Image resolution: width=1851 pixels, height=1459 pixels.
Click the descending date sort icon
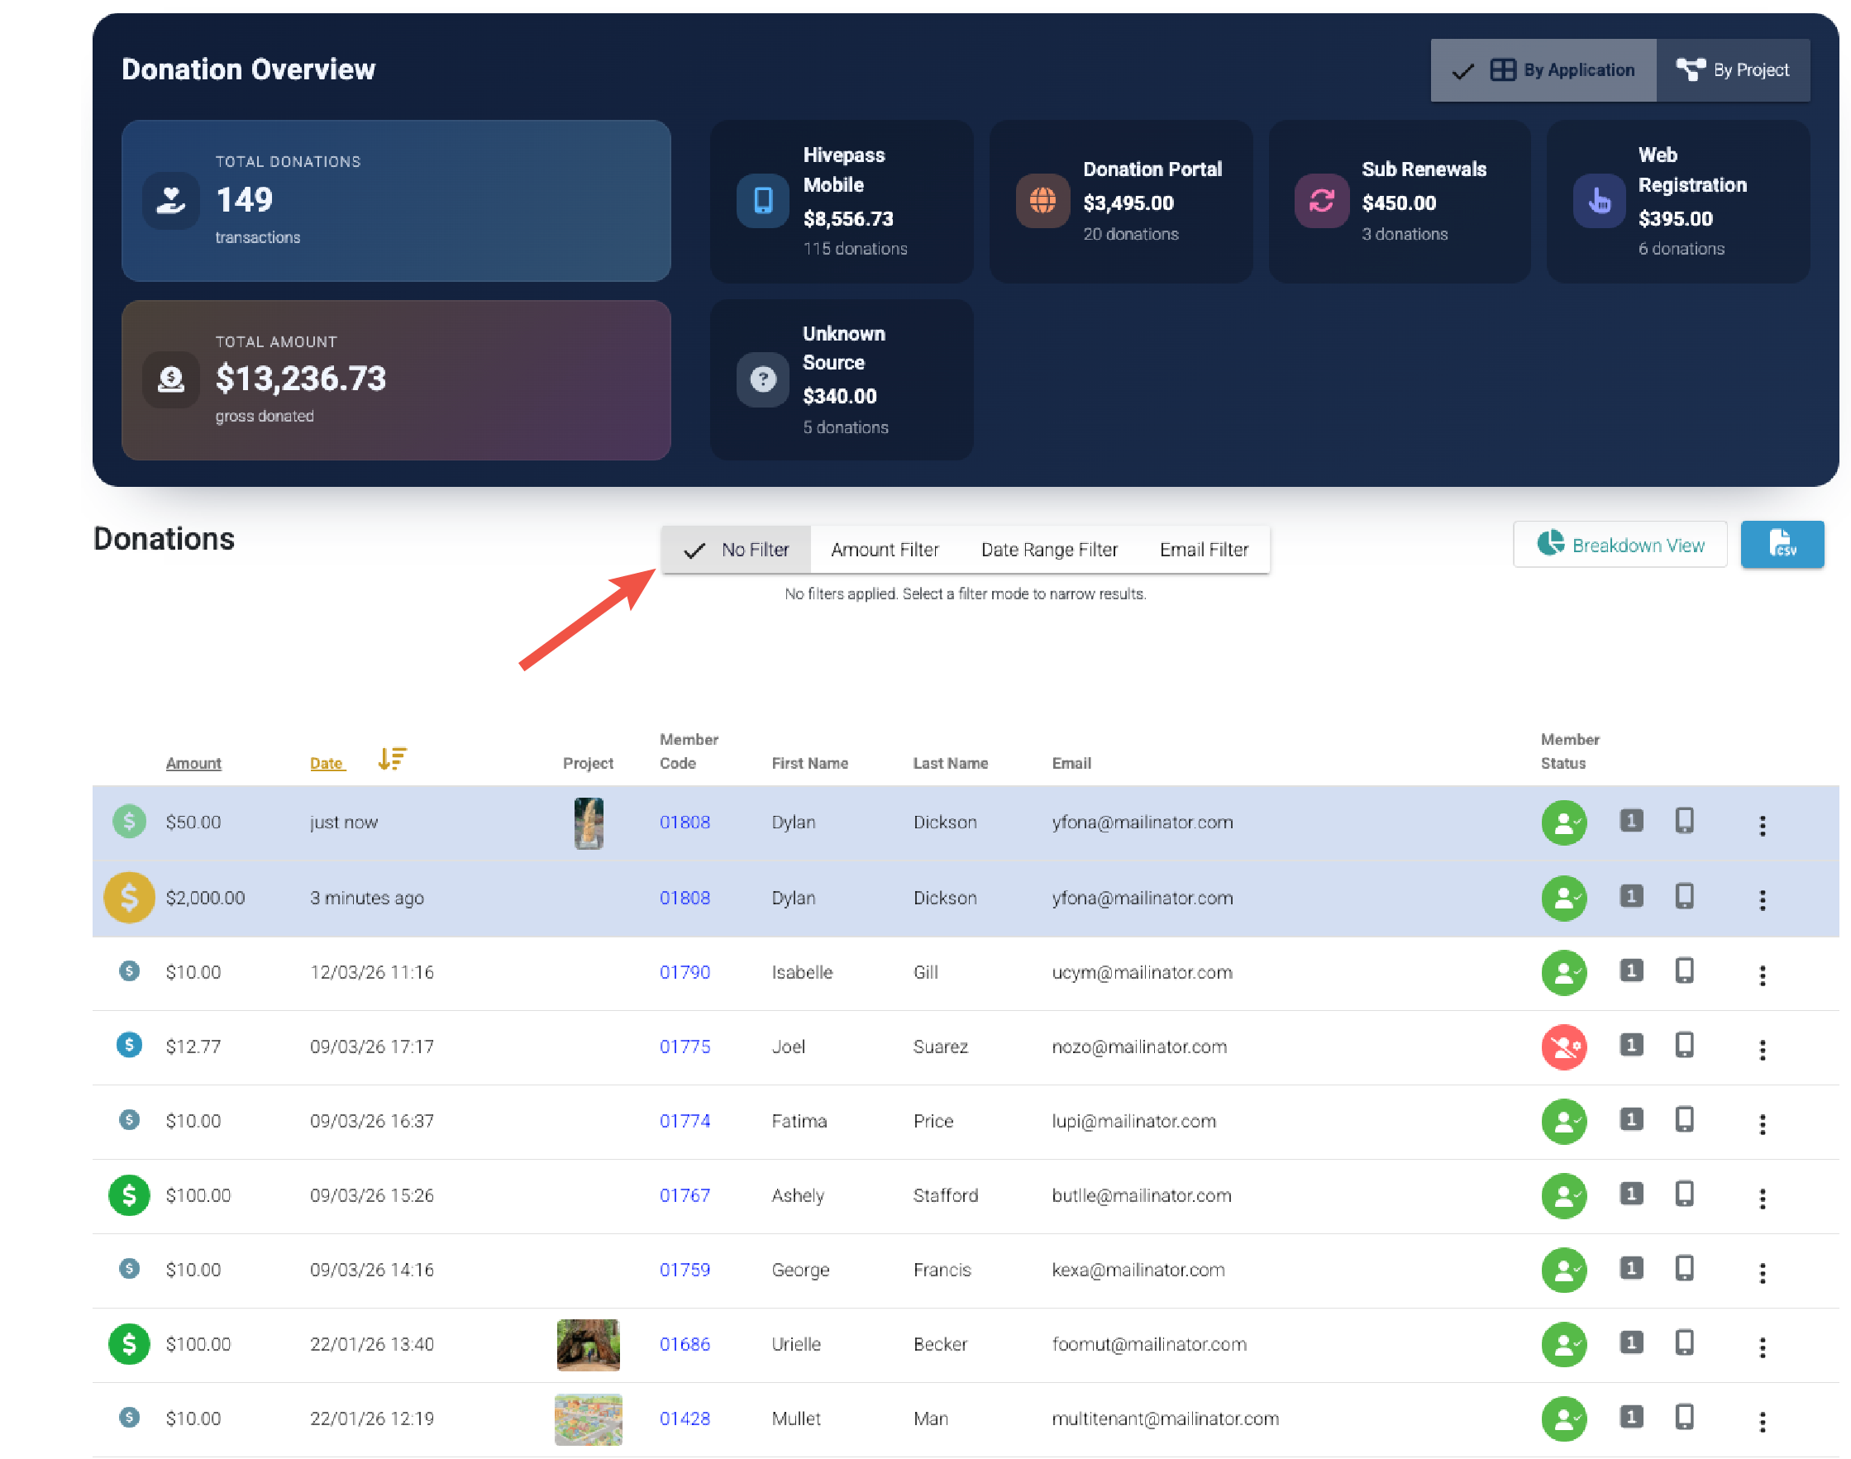391,759
